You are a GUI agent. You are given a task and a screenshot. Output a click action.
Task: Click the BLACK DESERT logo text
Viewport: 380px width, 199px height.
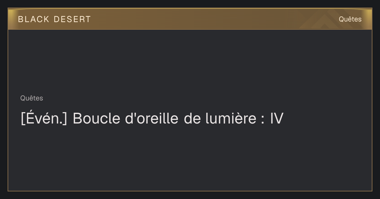coord(54,19)
